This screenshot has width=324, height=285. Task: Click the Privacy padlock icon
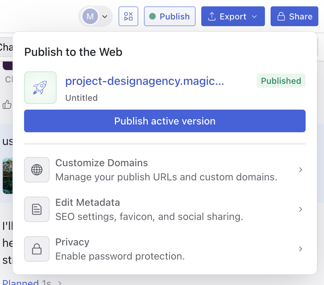tap(36, 249)
